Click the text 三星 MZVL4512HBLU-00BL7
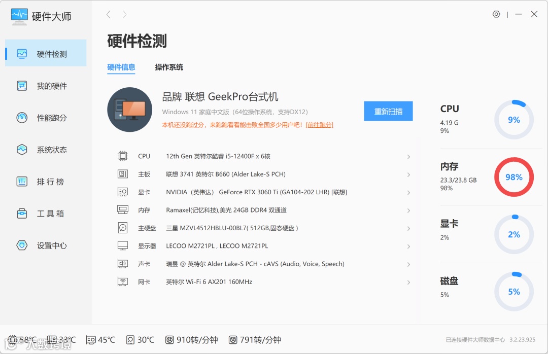Image resolution: width=548 pixels, height=354 pixels. tap(206, 228)
